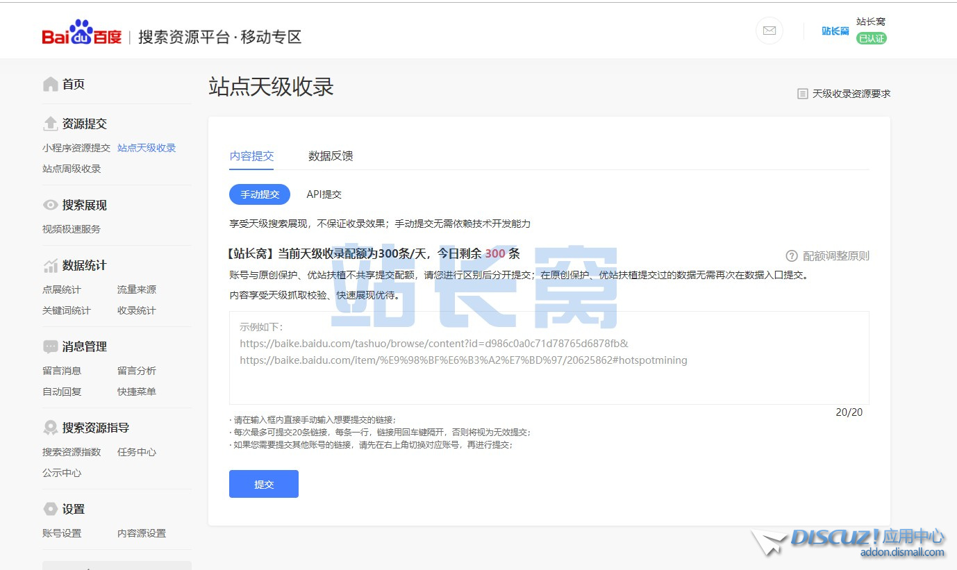Screen dimensions: 957x570
Task: Go to 站点周级收录 in sidebar
Action: (x=72, y=169)
